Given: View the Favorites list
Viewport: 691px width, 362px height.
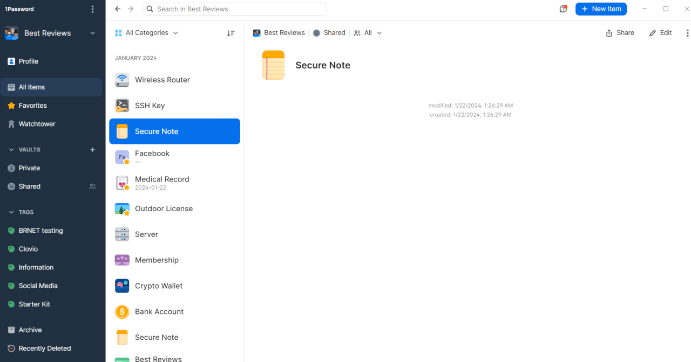Looking at the screenshot, I should pos(33,105).
